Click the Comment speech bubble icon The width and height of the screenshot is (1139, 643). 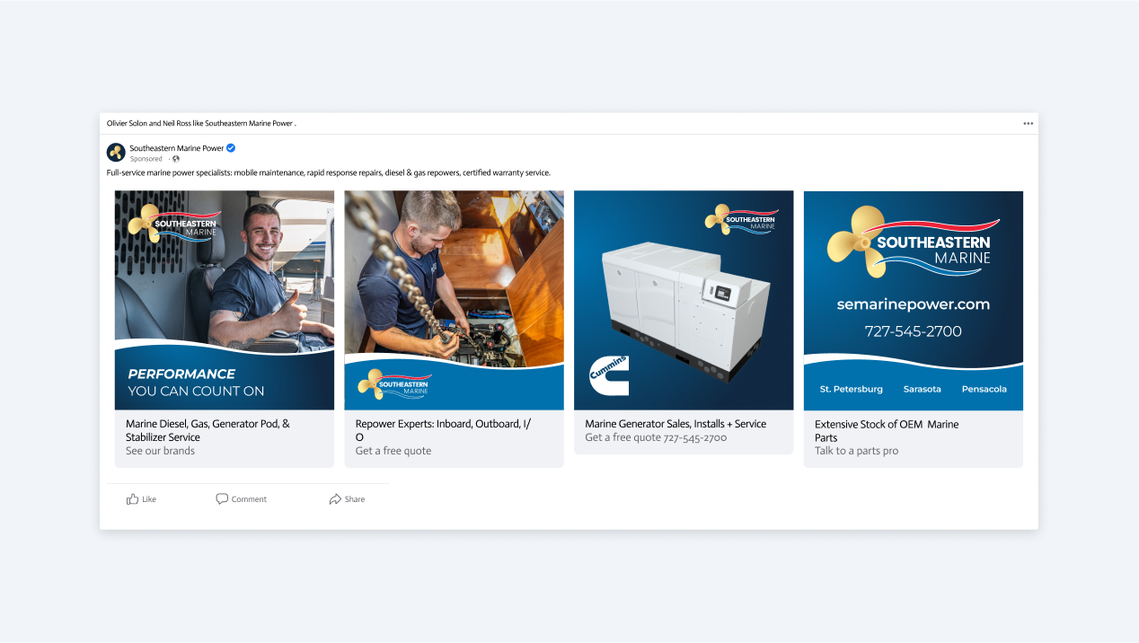coord(222,499)
